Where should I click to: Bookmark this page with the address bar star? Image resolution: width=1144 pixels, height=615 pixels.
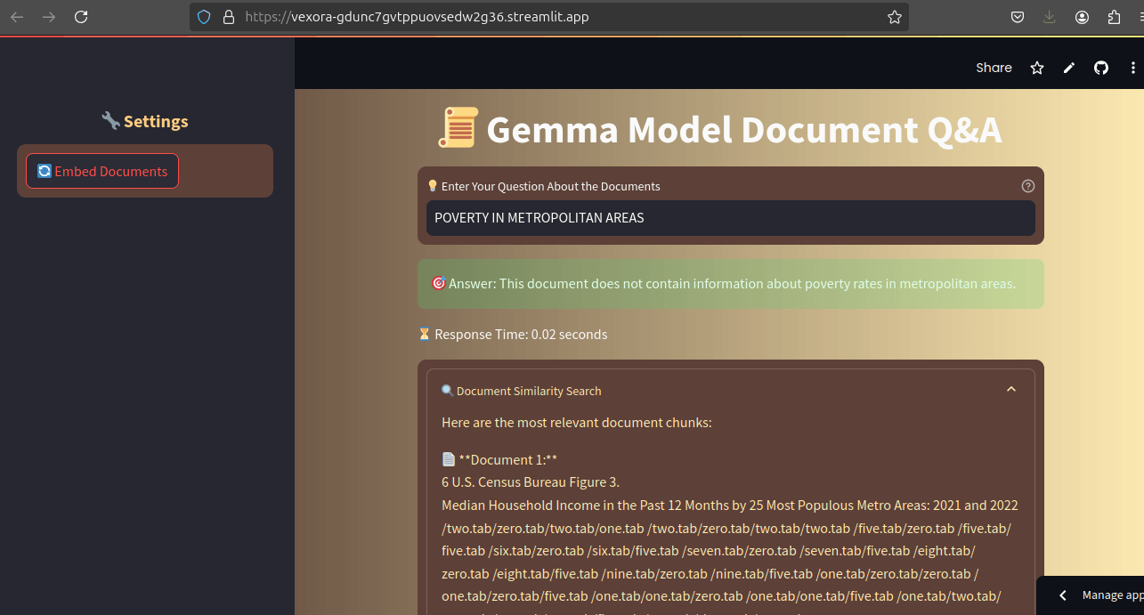[894, 17]
